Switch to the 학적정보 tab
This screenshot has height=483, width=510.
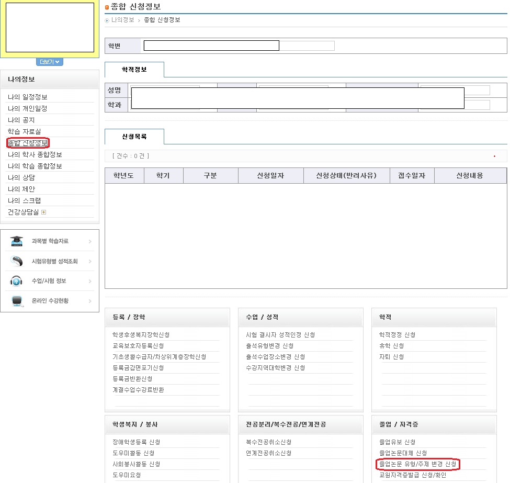(134, 70)
